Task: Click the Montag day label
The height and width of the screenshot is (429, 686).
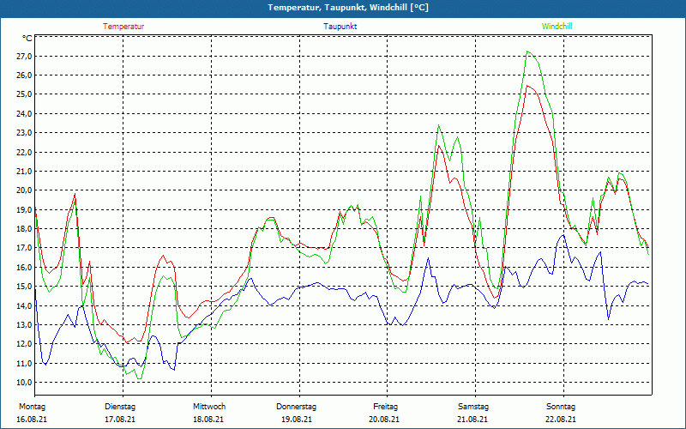Action: 32,407
